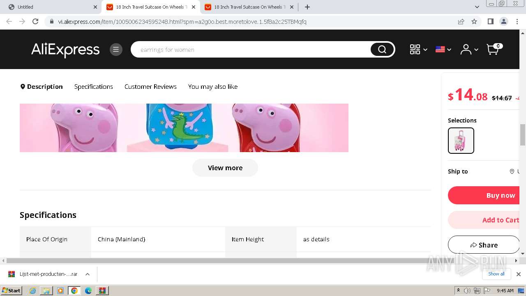Open Microsoft Edge from taskbar
526x296 pixels.
tap(88, 291)
